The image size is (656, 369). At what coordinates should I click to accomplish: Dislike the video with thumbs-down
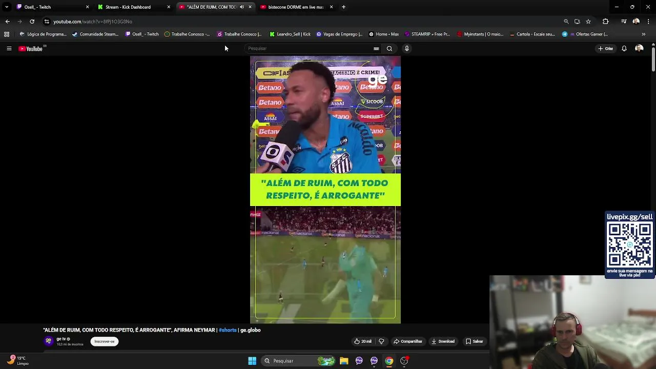(381, 341)
